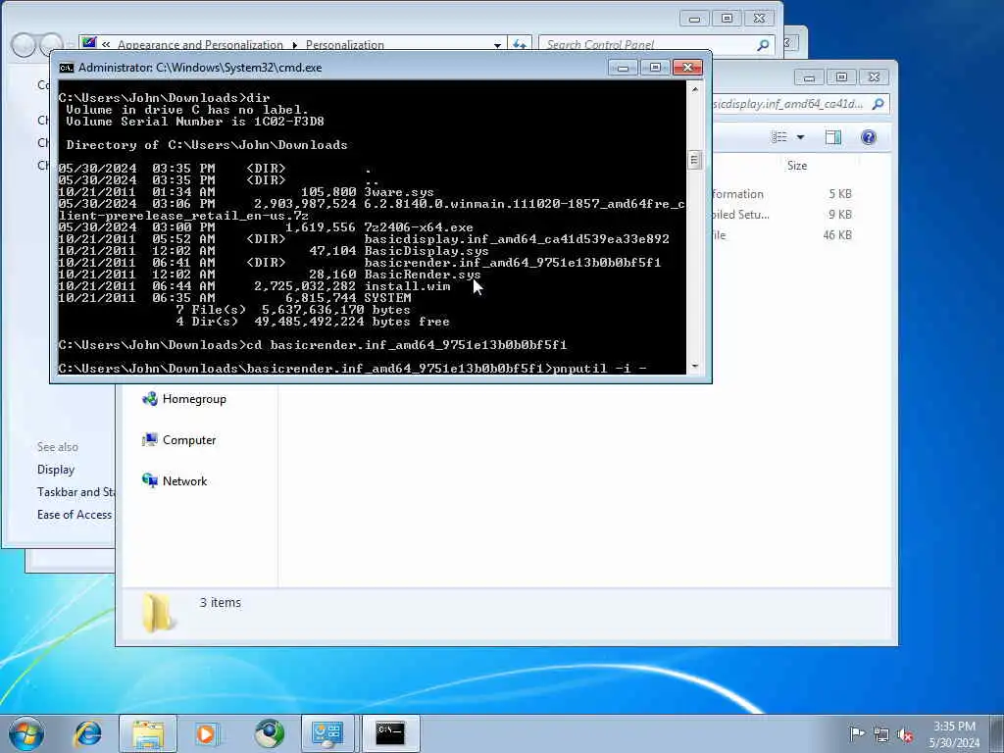Maximize the Explorer window

[841, 77]
